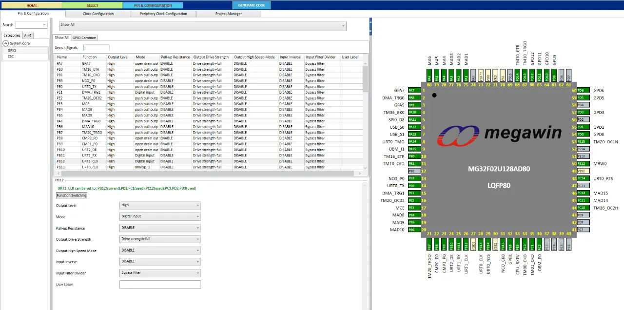624x310 pixels.
Task: Click pin PE15 on the chip diagram
Action: 584,142
